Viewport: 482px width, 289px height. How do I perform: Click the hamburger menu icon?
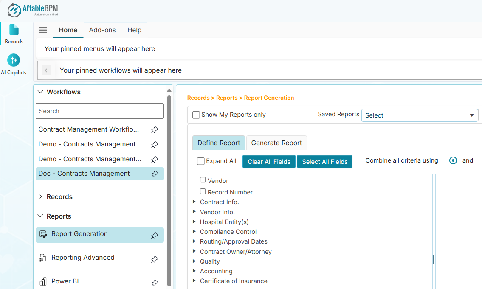pyautogui.click(x=43, y=30)
